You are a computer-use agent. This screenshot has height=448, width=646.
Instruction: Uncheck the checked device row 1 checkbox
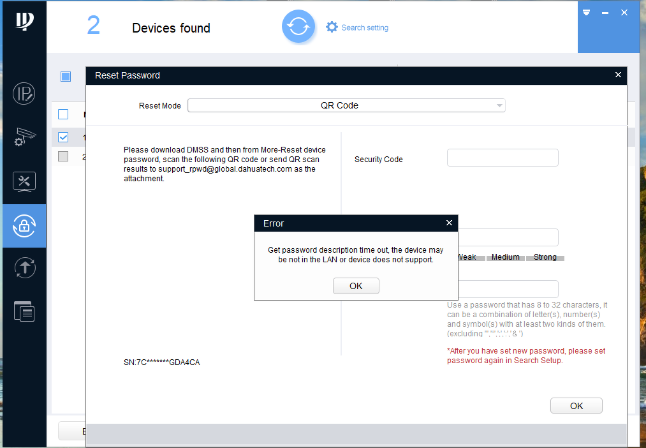pos(63,137)
